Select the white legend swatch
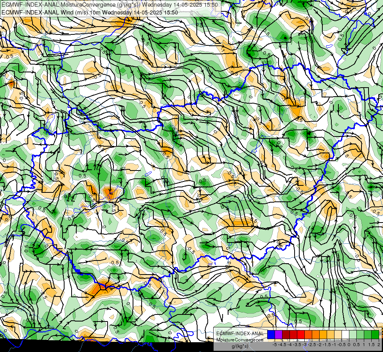The height and width of the screenshot is (352, 383). click(x=345, y=335)
